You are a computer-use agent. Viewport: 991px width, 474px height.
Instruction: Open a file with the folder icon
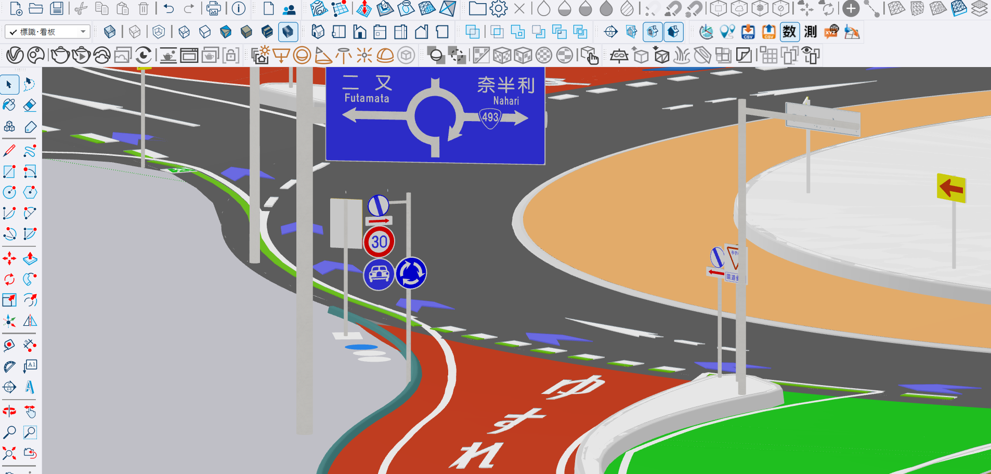pos(36,8)
